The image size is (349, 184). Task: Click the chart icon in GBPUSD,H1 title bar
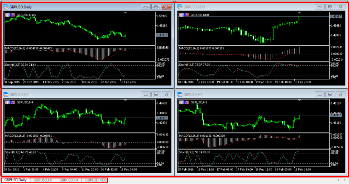click(180, 95)
